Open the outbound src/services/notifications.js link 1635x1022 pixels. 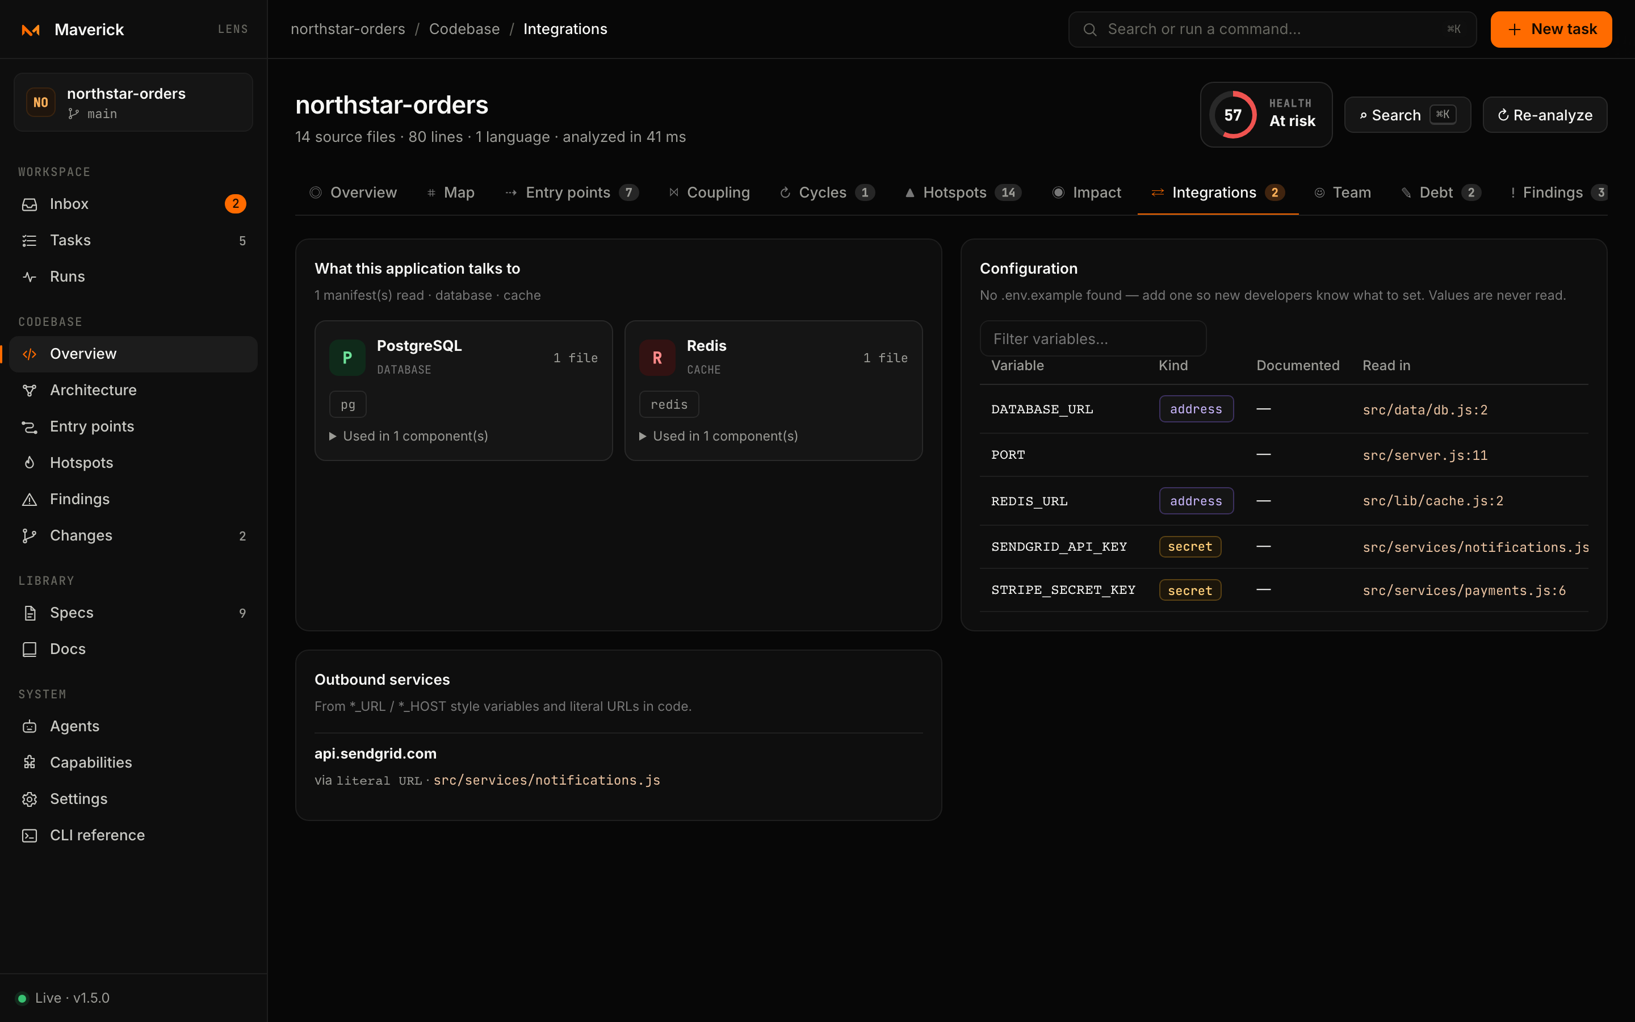(x=547, y=780)
